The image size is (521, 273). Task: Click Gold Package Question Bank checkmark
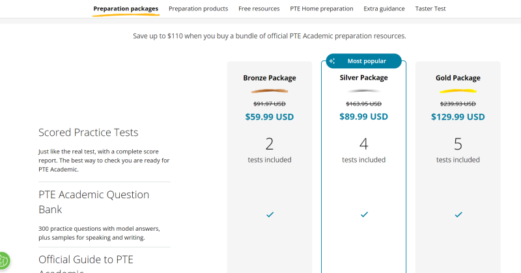tap(458, 214)
